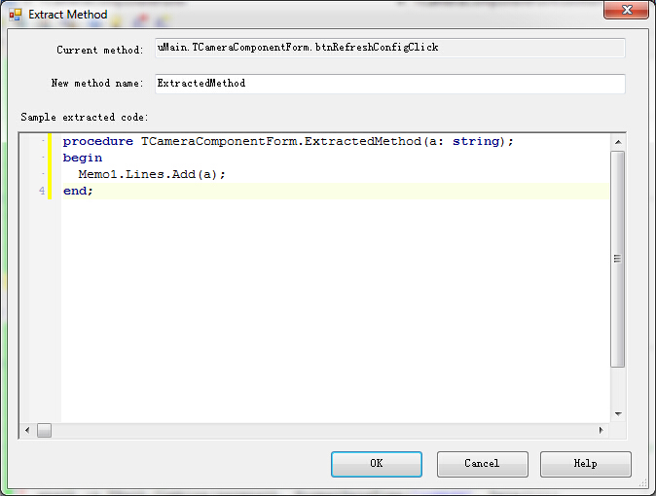Click the 'Sample extracted code:' label
Image resolution: width=656 pixels, height=496 pixels.
pyautogui.click(x=85, y=118)
